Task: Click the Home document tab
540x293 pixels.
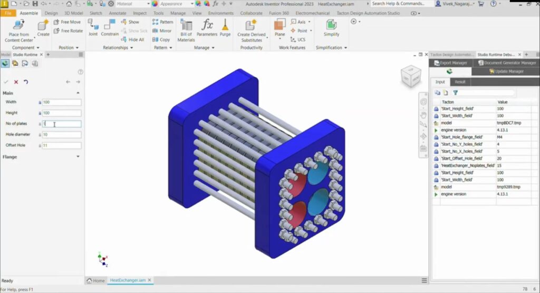Action: pyautogui.click(x=96, y=280)
